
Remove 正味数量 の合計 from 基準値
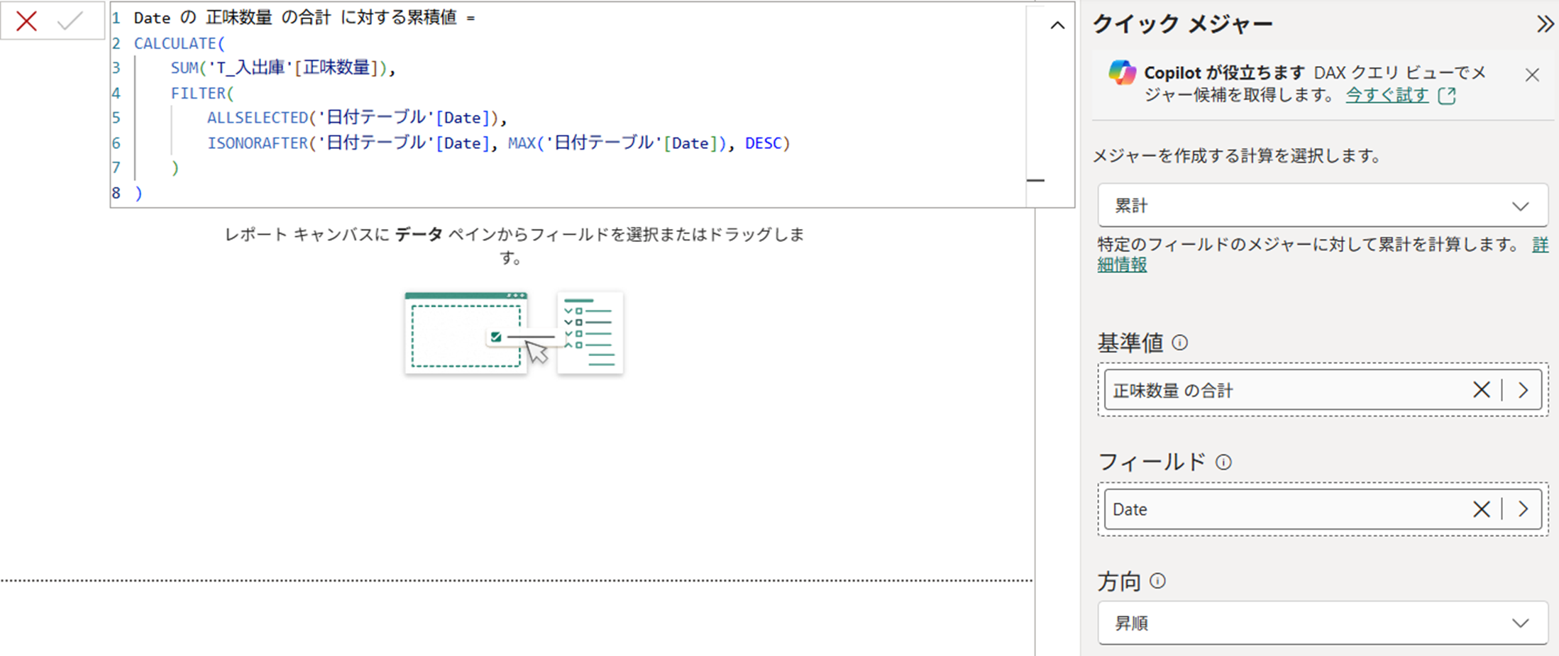coord(1481,389)
